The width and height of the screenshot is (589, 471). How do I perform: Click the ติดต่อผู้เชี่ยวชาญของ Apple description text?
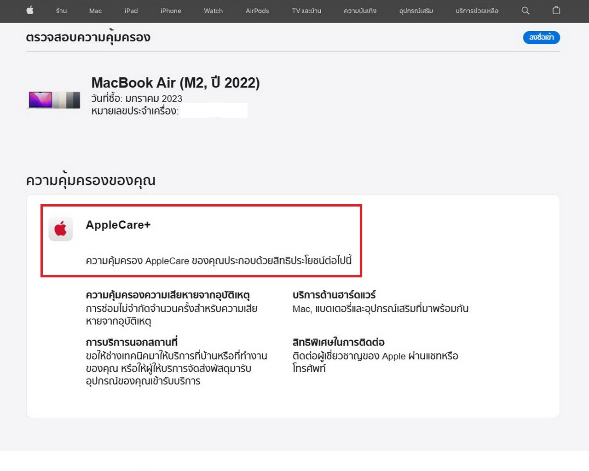pyautogui.click(x=375, y=362)
